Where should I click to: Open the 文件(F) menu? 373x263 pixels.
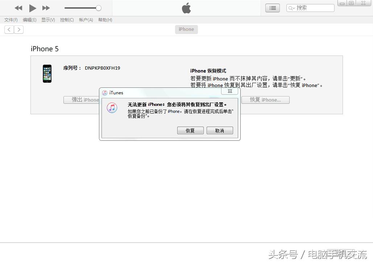point(11,20)
